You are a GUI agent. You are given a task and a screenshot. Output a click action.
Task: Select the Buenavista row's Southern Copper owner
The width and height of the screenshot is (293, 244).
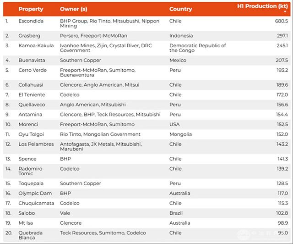81,61
